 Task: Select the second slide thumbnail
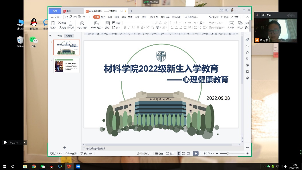pyautogui.click(x=66, y=65)
